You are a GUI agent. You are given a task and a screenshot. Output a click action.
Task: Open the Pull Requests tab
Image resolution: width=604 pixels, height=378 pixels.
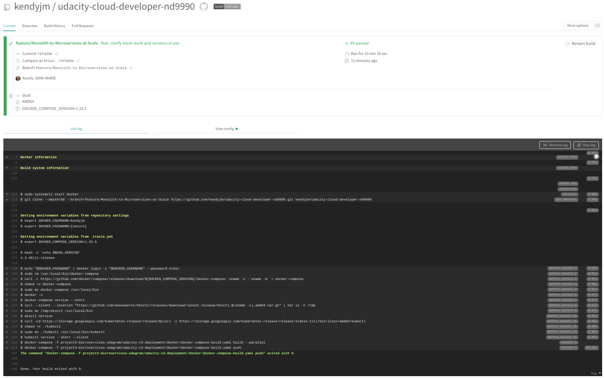click(82, 26)
